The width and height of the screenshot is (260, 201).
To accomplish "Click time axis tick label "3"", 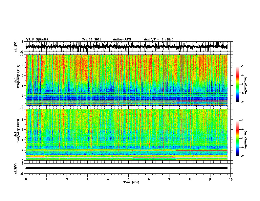I will coord(87,179).
